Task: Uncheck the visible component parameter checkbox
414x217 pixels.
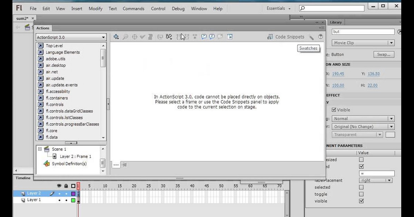Action: [361, 201]
